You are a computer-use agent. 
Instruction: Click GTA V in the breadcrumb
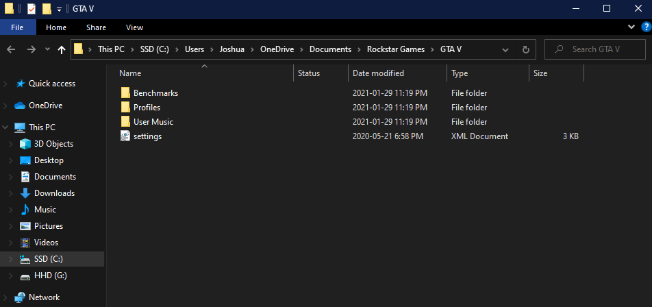[451, 49]
